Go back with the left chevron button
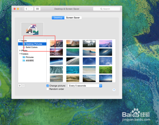The image size is (159, 125). pos(26,9)
